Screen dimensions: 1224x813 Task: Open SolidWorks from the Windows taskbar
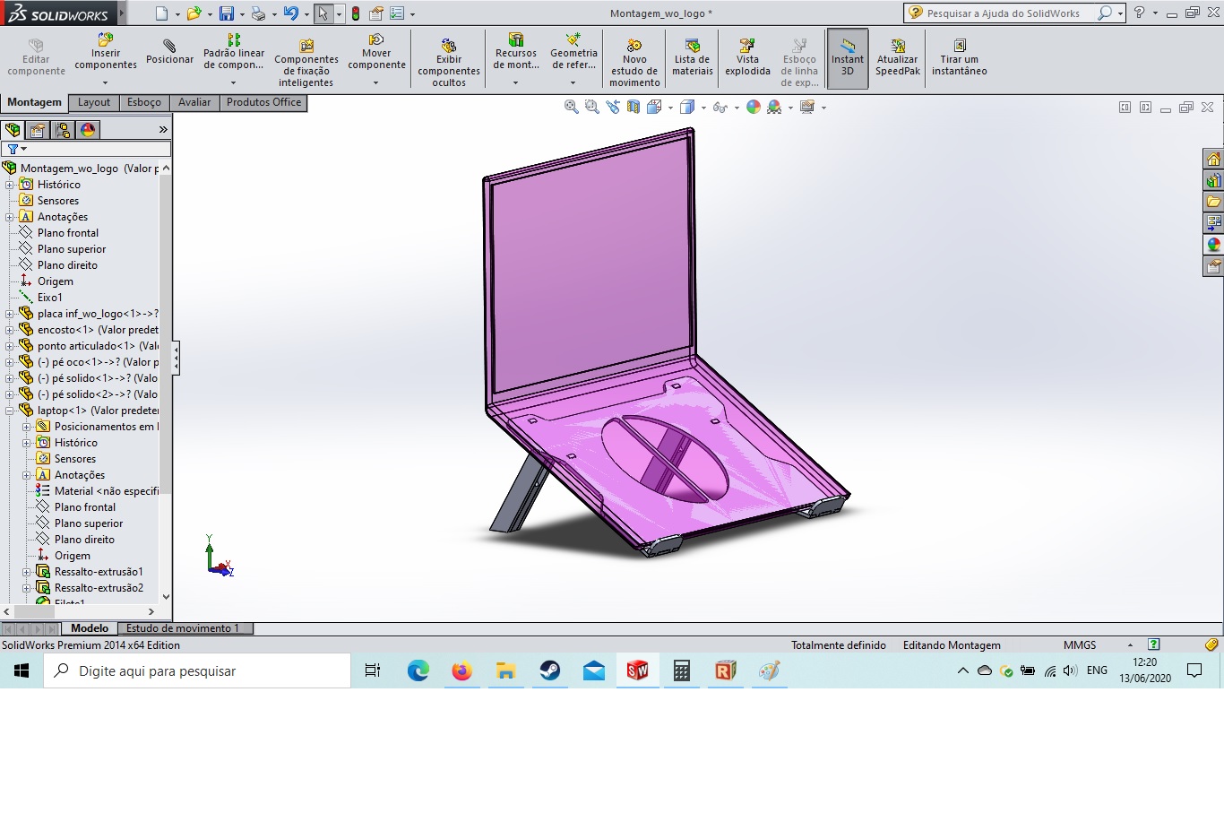[637, 670]
